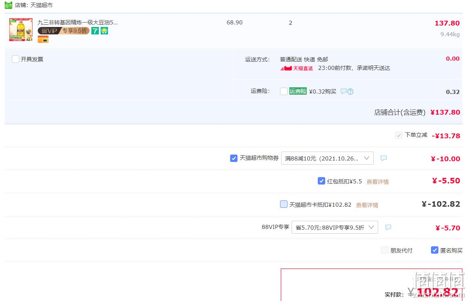Click the green 7-day return icon

95,31
